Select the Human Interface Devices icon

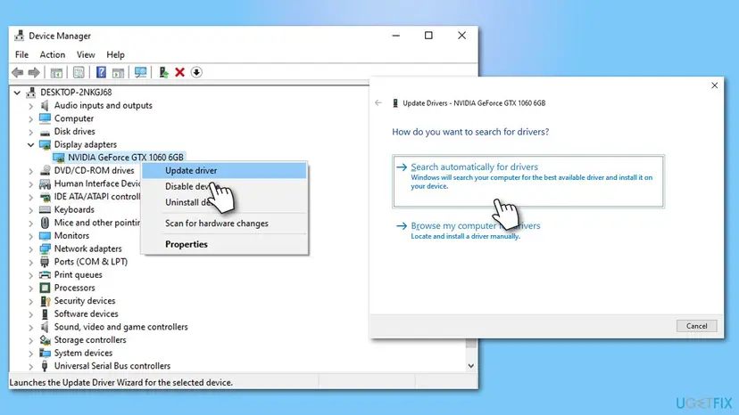[45, 183]
